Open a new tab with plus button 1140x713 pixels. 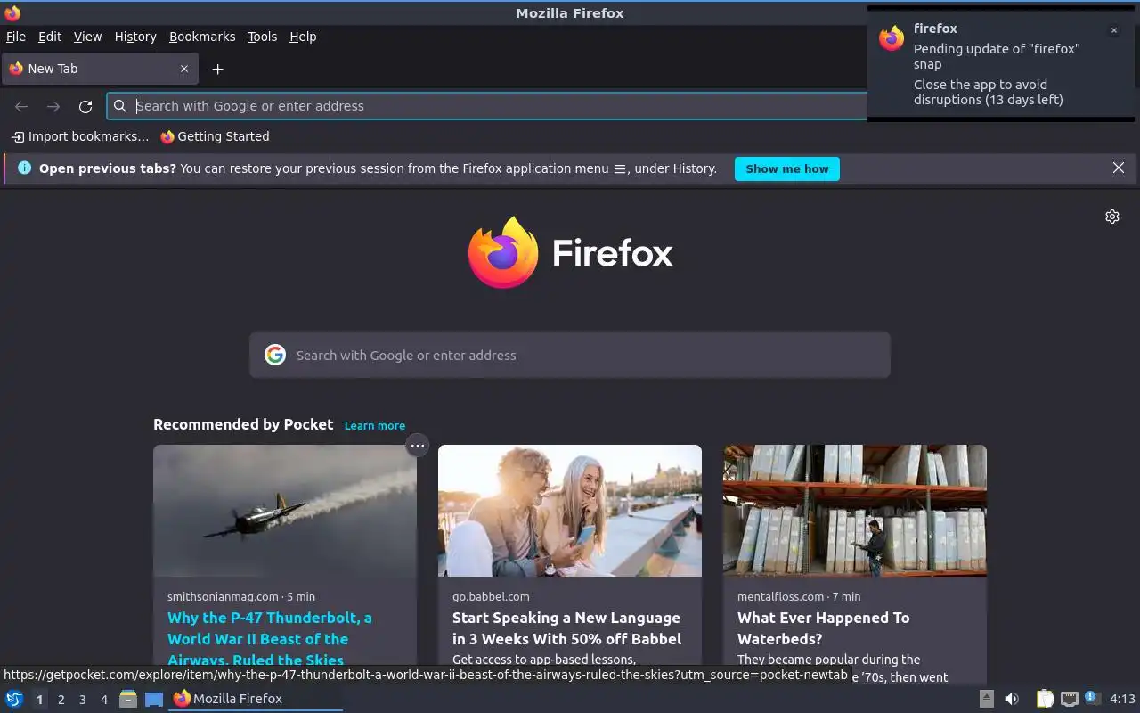click(x=217, y=69)
